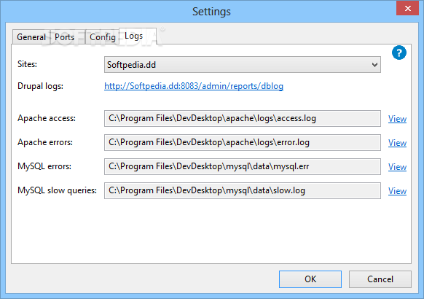The height and width of the screenshot is (299, 424).
Task: Click the 'MySQL slow queries:' label
Action: point(57,190)
